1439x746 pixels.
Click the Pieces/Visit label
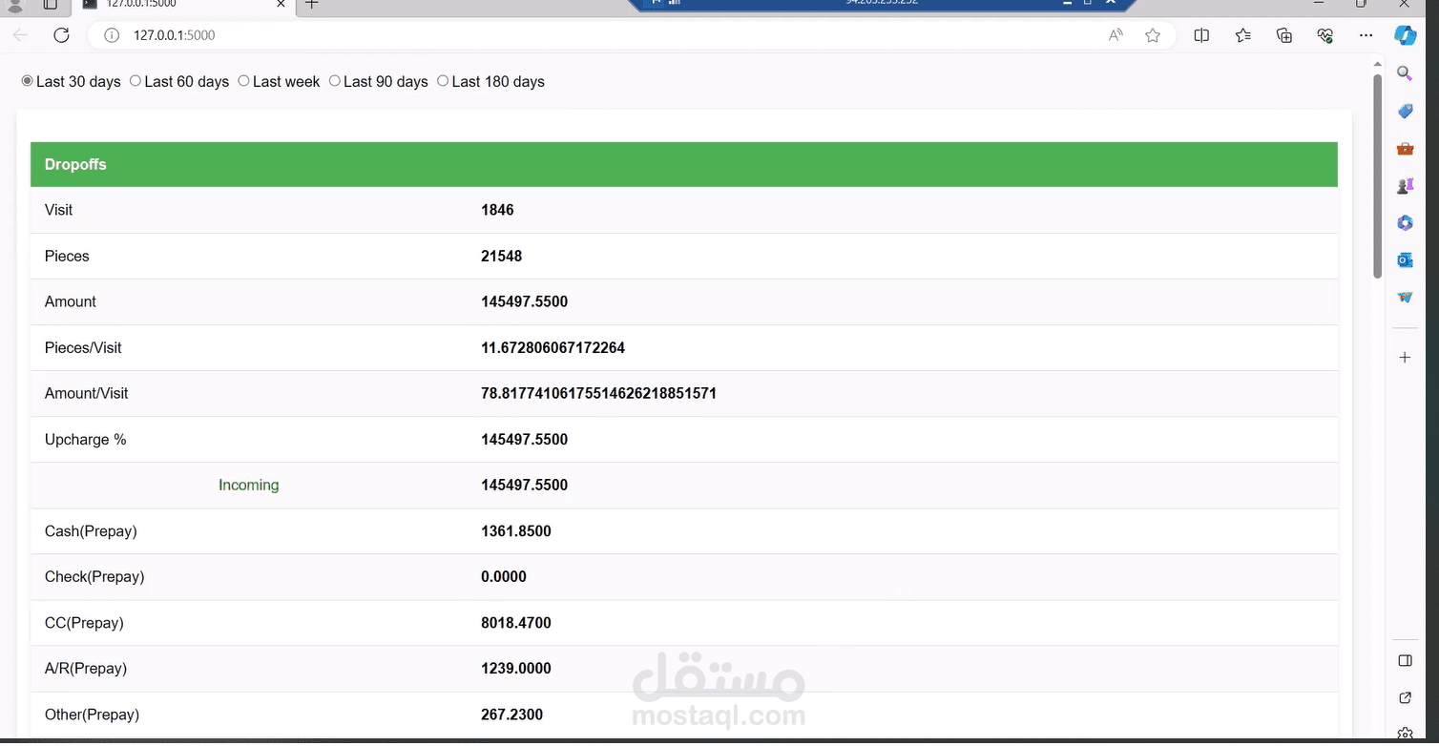[83, 347]
